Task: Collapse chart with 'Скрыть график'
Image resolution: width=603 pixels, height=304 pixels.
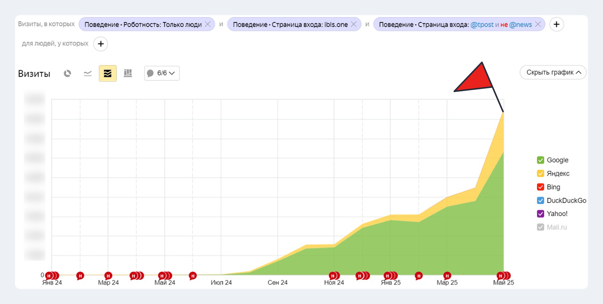Action: [553, 73]
